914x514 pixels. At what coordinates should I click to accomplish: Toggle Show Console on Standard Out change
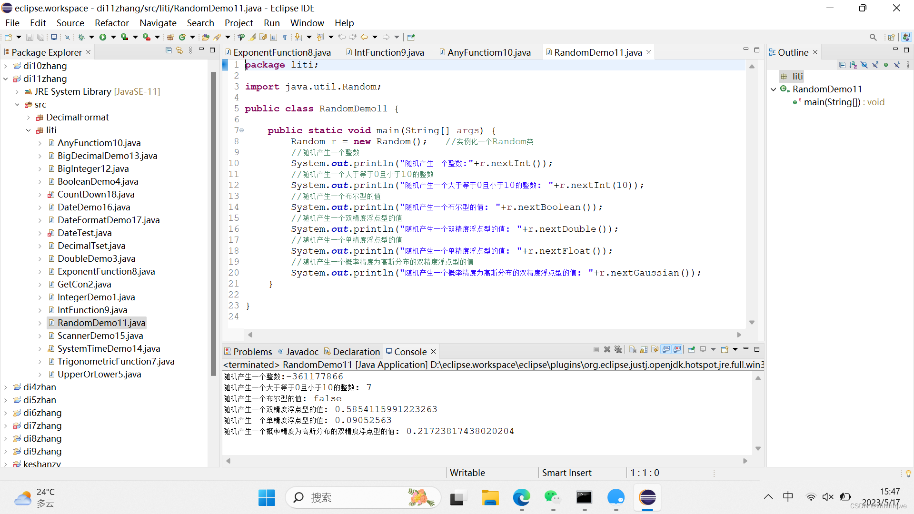click(x=666, y=350)
